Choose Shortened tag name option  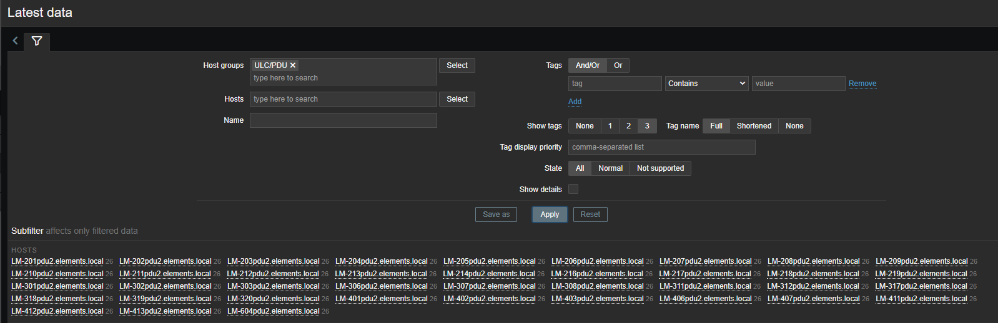point(754,126)
